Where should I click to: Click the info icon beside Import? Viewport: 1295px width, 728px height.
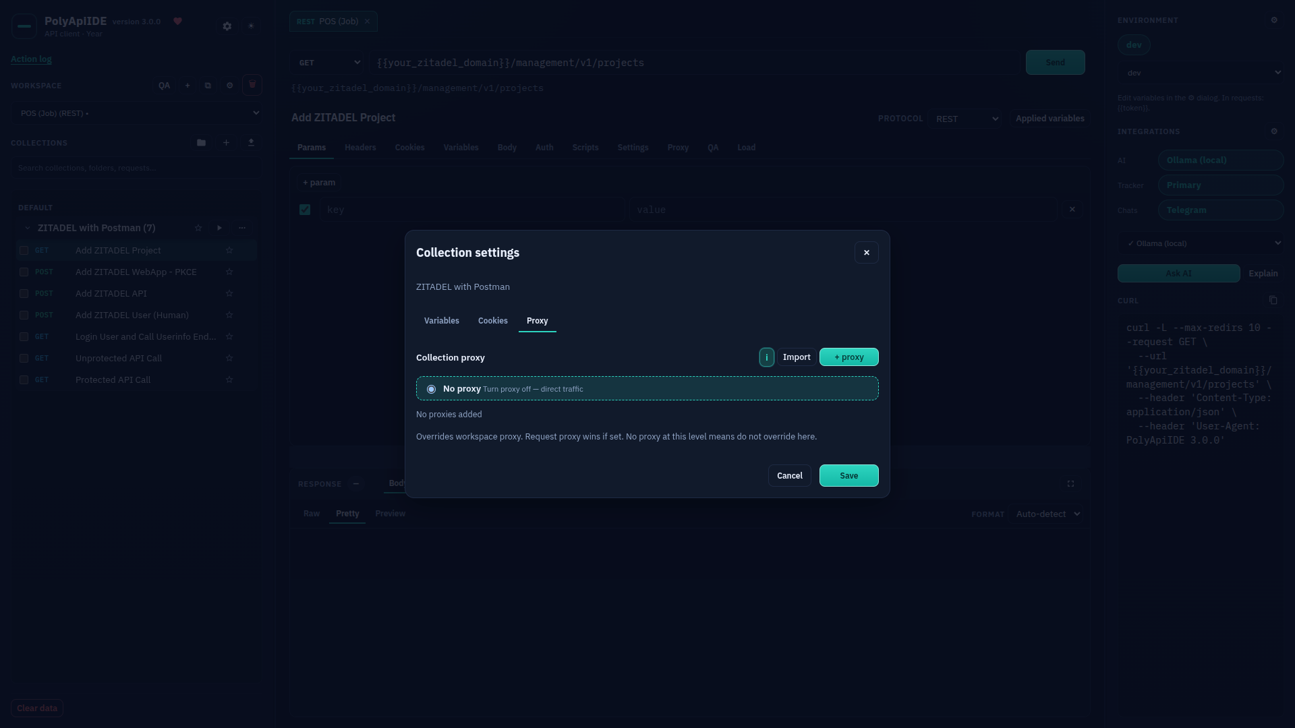click(x=766, y=357)
